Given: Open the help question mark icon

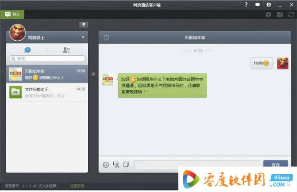Looking at the screenshot, I should 246,4.
